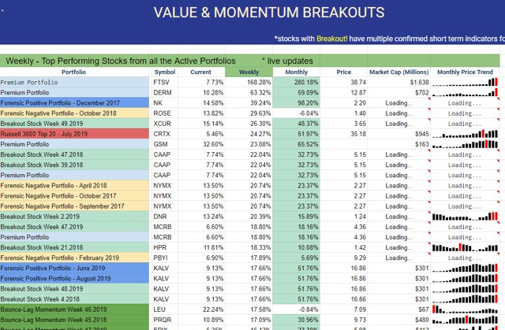Click the VALUE & MOMENTUM BREAKOUTS title
This screenshot has height=330, width=505.
click(x=269, y=13)
